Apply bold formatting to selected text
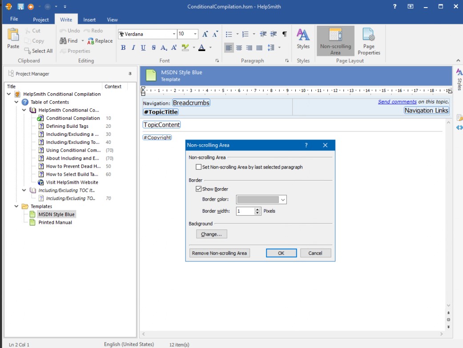Viewport: 463px width, 348px height. [123, 48]
